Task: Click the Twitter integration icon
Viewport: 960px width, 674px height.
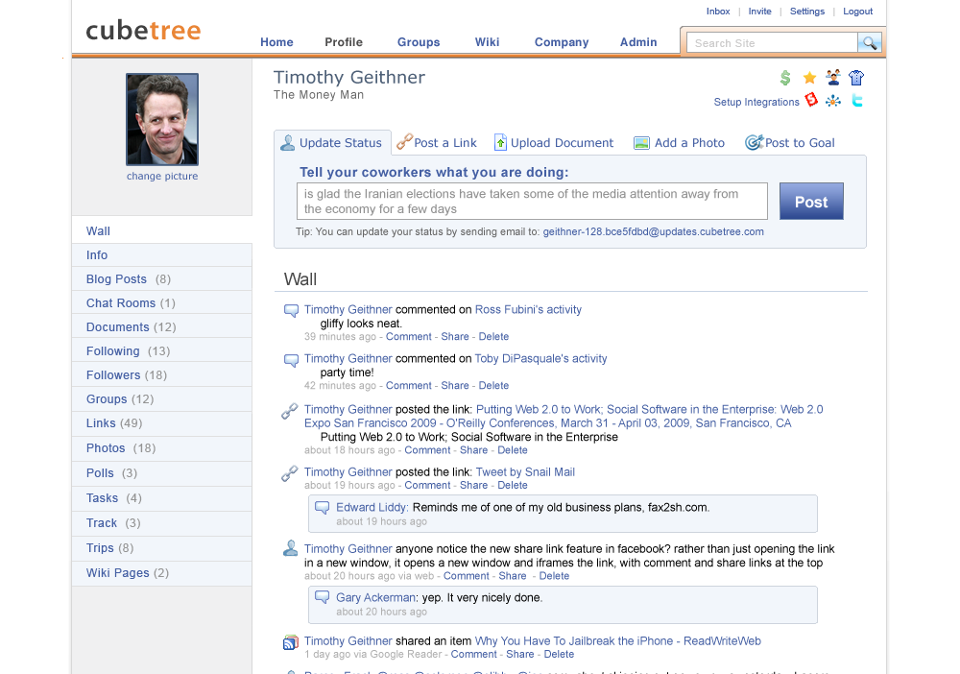Action: [x=857, y=101]
